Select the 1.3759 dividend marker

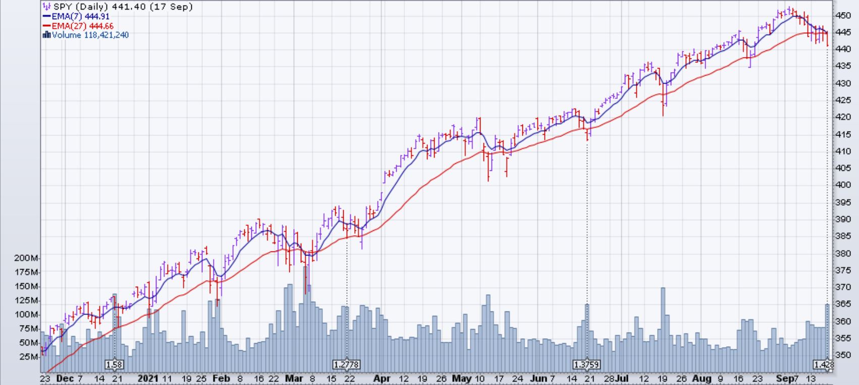point(586,364)
